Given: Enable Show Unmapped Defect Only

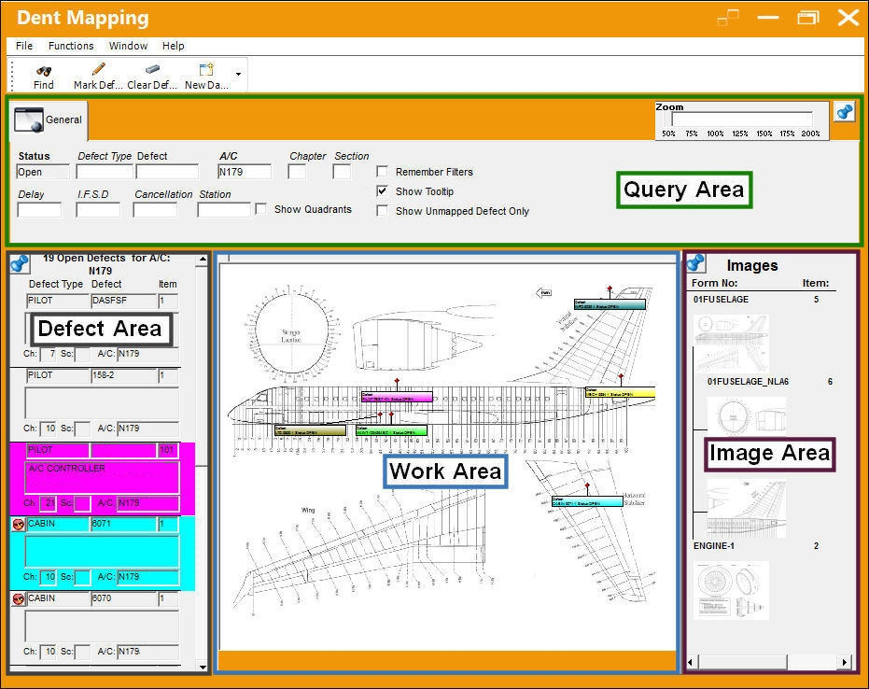Looking at the screenshot, I should (382, 211).
